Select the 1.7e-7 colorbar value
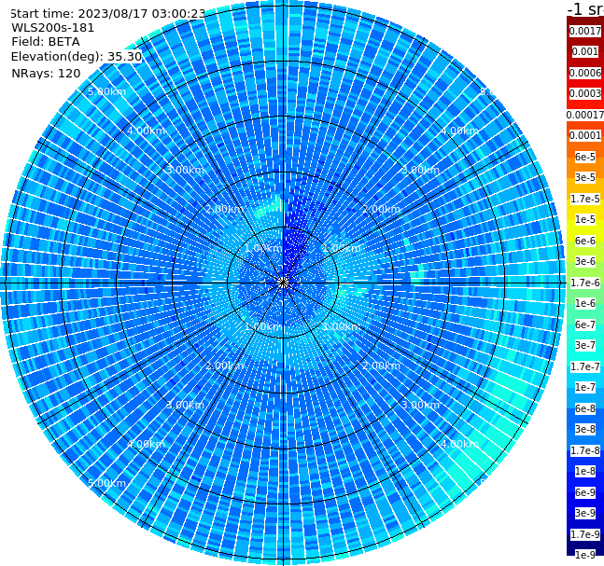604x566 pixels. tap(585, 366)
